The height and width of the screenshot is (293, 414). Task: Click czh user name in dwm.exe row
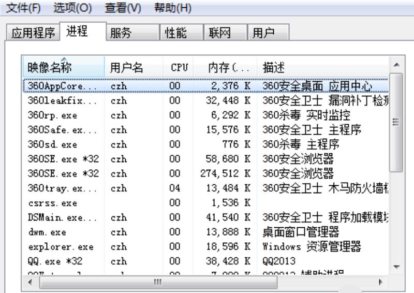click(119, 232)
